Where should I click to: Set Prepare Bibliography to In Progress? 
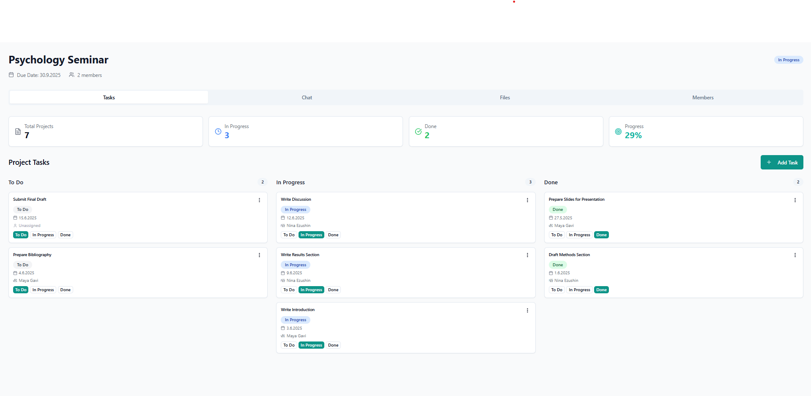[x=43, y=290]
